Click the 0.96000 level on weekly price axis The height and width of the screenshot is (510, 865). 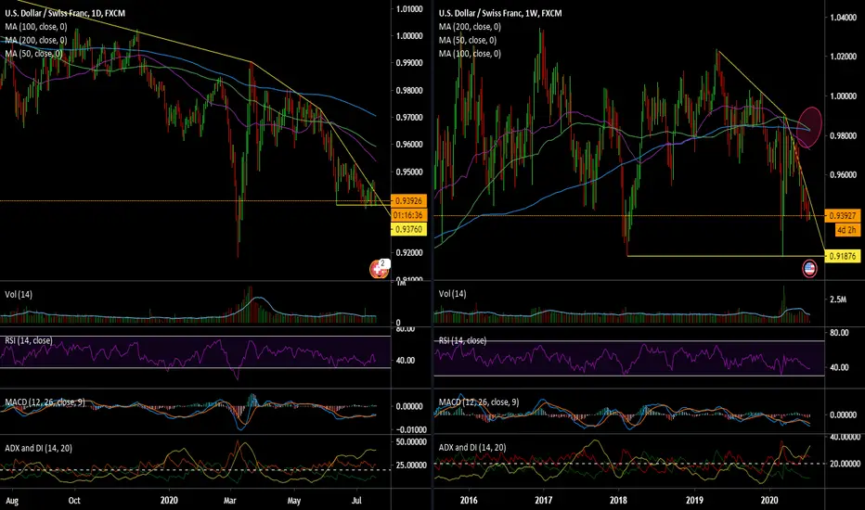844,175
